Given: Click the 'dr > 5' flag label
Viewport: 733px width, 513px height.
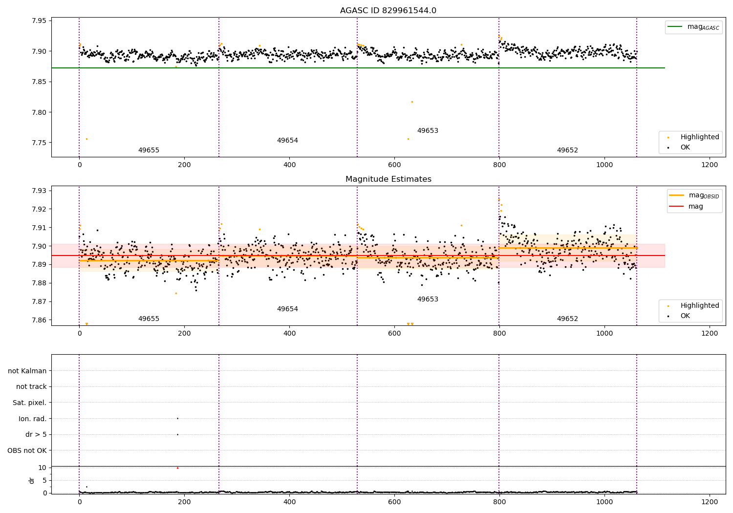Looking at the screenshot, I should [36, 435].
